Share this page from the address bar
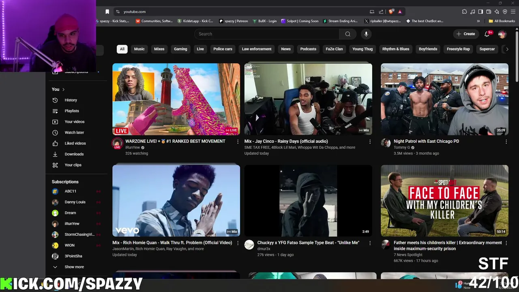This screenshot has width=519, height=292. [381, 12]
